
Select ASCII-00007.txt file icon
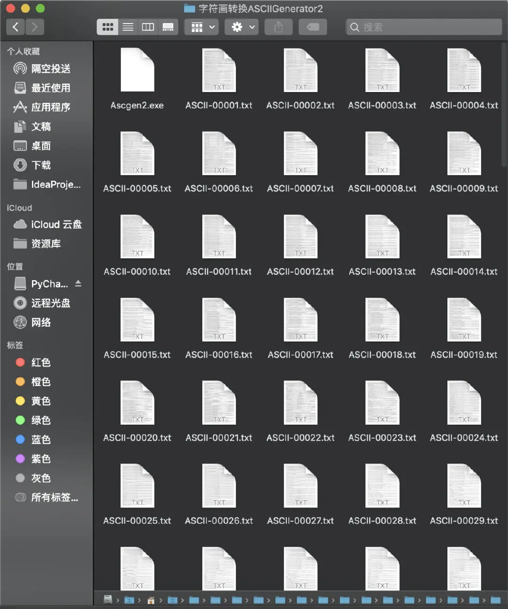click(x=301, y=153)
